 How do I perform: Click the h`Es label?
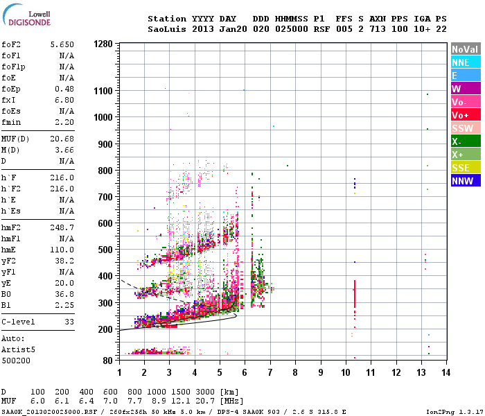pos(11,211)
